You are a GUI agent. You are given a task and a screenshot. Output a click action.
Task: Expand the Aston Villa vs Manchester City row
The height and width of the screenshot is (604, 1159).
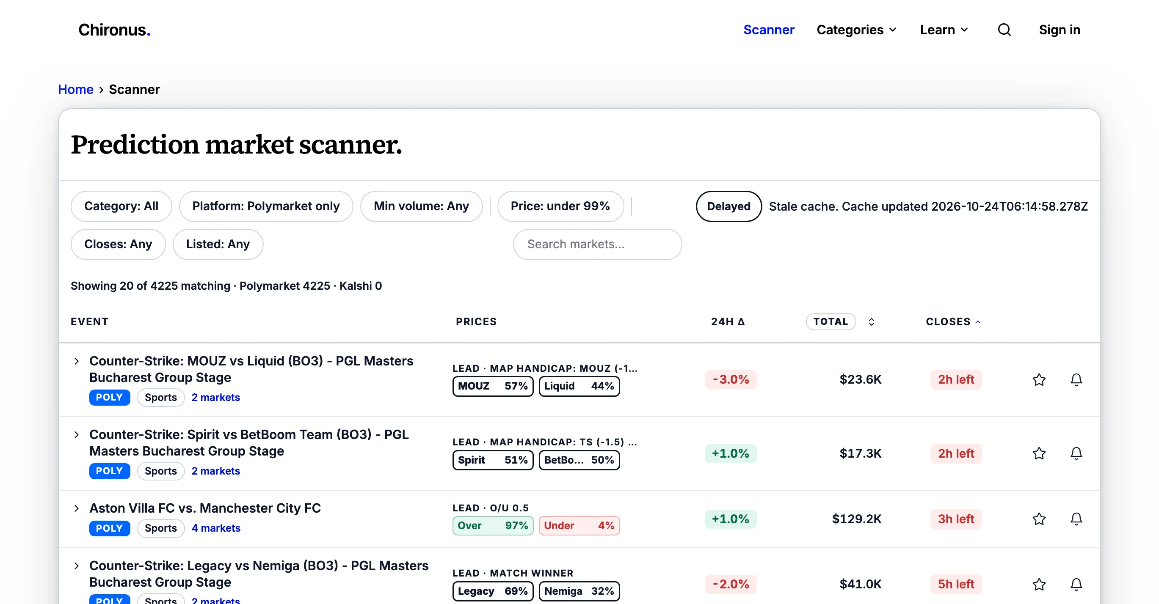(x=77, y=508)
